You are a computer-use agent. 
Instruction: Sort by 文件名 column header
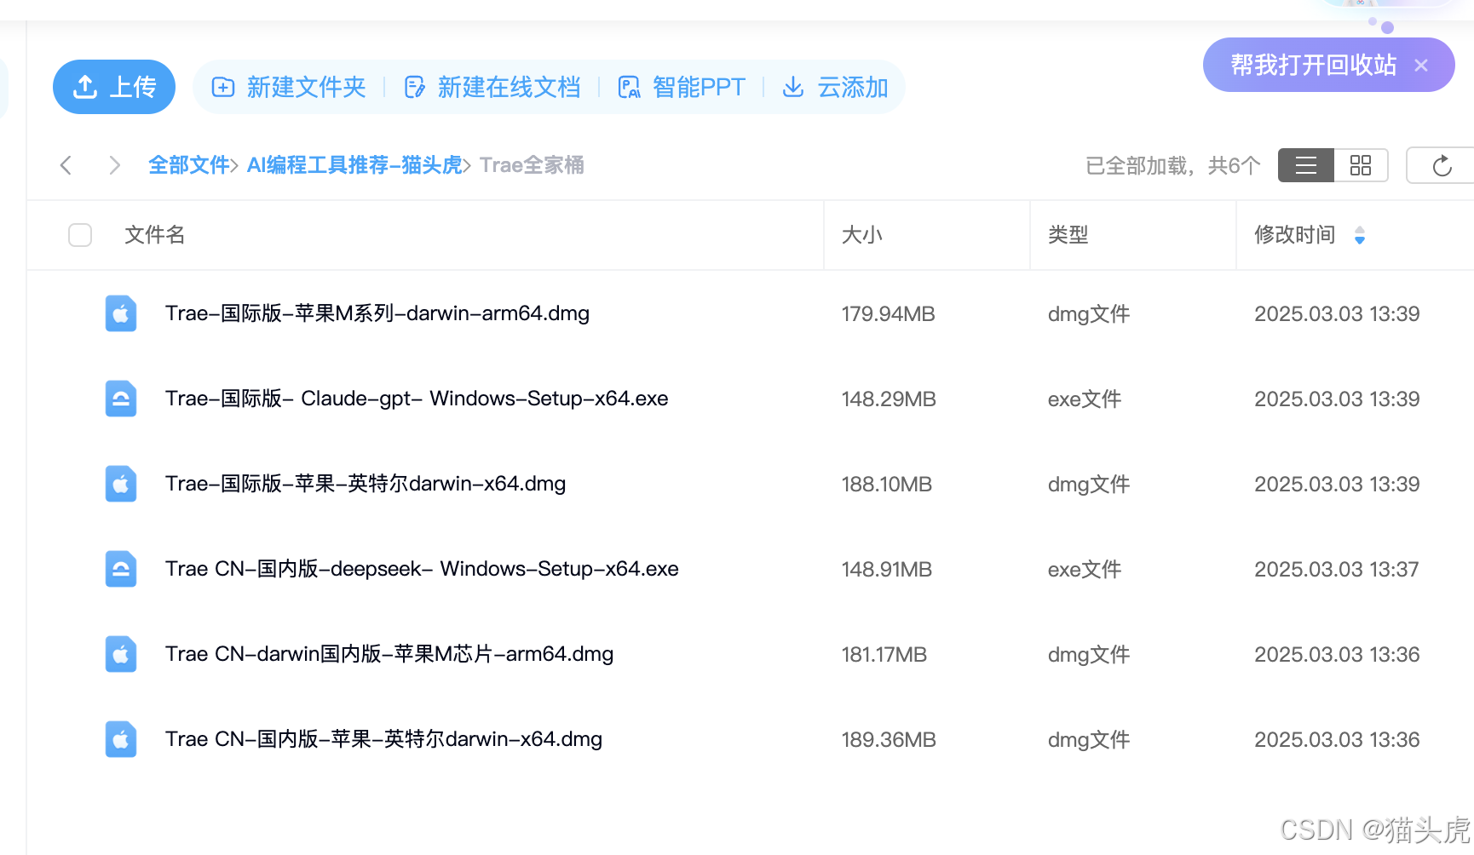(x=155, y=235)
